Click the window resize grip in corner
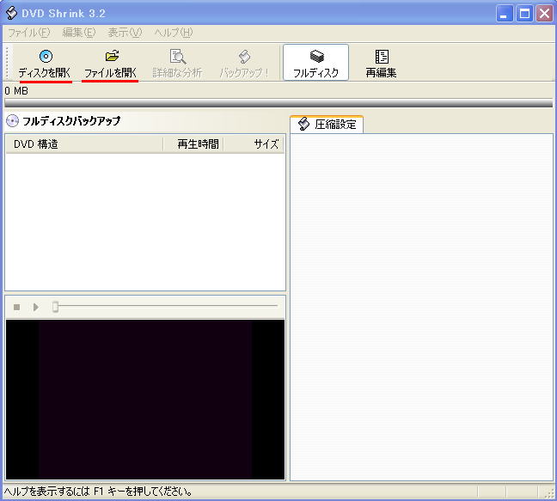Image resolution: width=557 pixels, height=501 pixels. pos(550,493)
